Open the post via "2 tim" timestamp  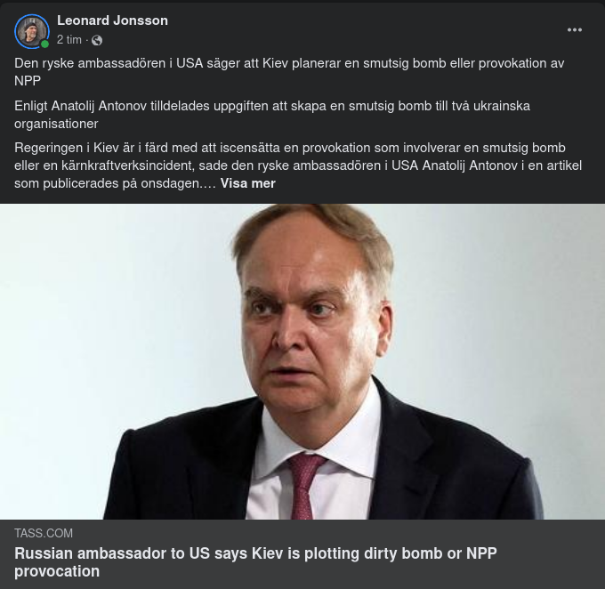tap(69, 40)
